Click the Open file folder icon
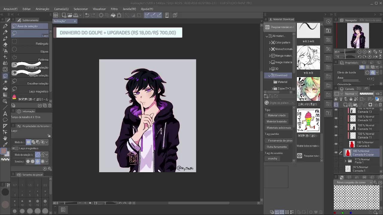Image resolution: width=383 pixels, height=215 pixels. pos(69,15)
